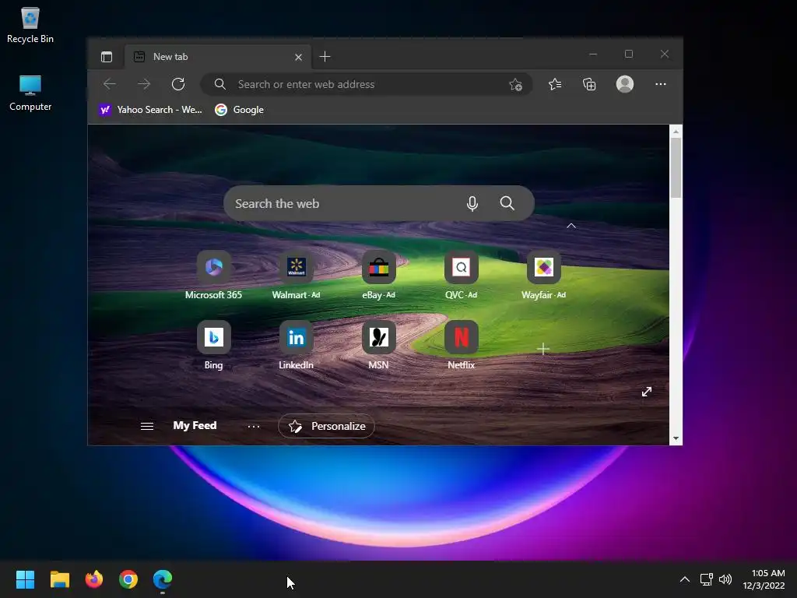Open feed more options ellipsis
Screen dimensions: 797x598
(254, 426)
